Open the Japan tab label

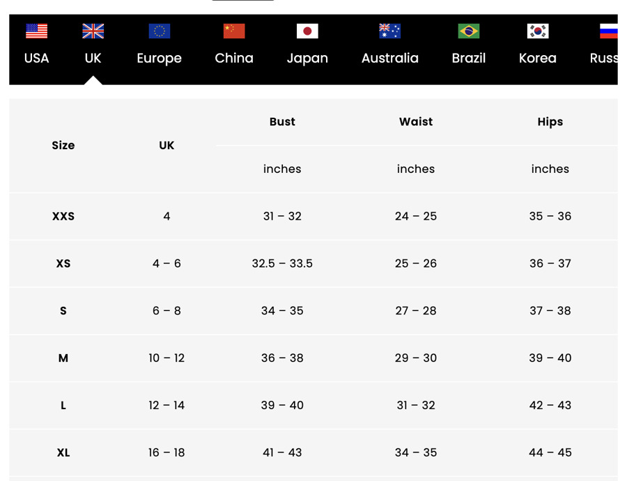[x=307, y=59]
